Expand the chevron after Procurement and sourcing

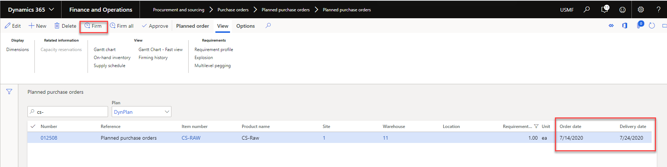click(211, 10)
